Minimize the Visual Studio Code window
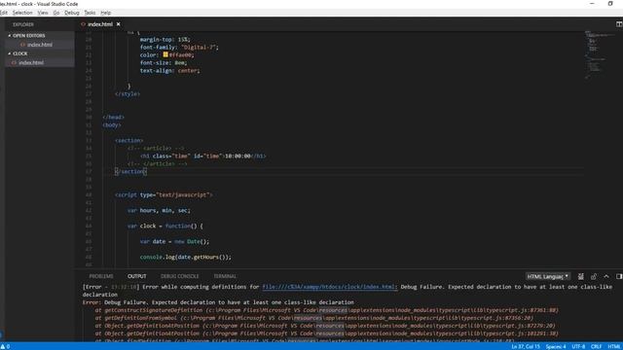623x350 pixels. click(592, 4)
